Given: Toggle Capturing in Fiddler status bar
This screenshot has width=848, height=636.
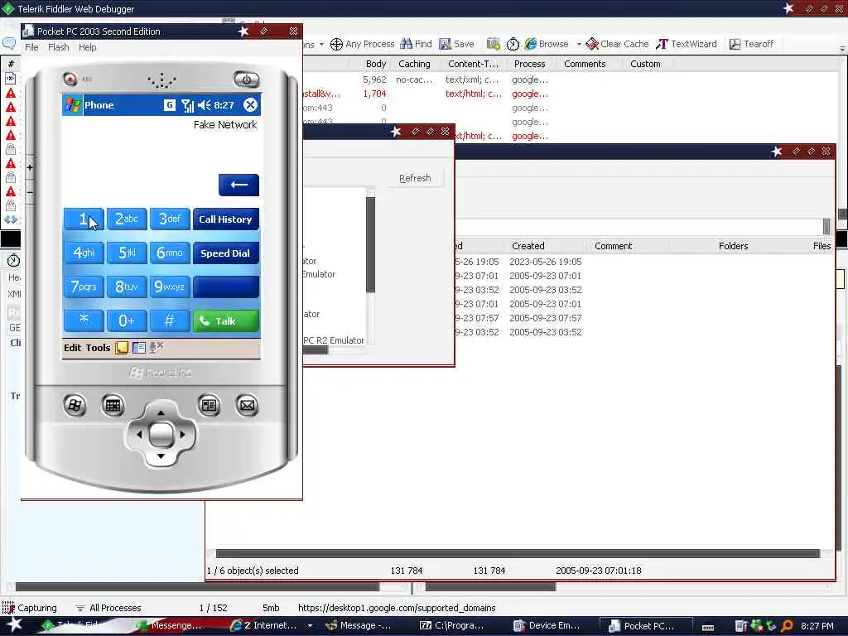Looking at the screenshot, I should coord(30,608).
